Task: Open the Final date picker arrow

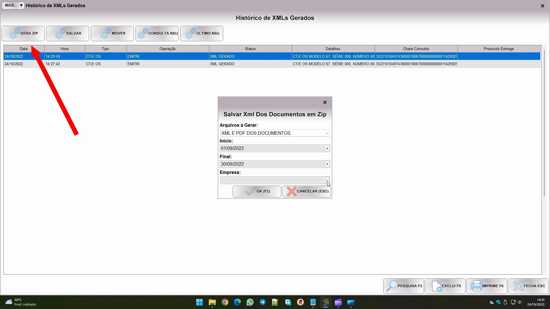Action: coord(327,164)
